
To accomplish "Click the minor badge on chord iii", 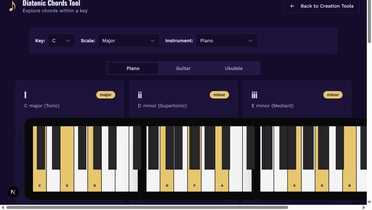I will tap(332, 95).
